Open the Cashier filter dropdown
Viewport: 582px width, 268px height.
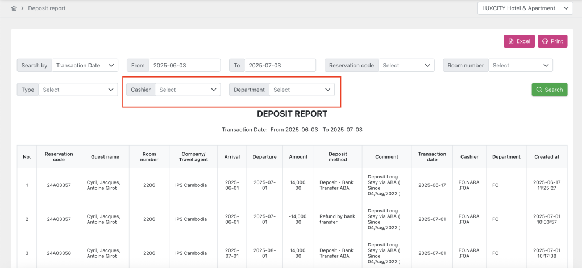188,90
